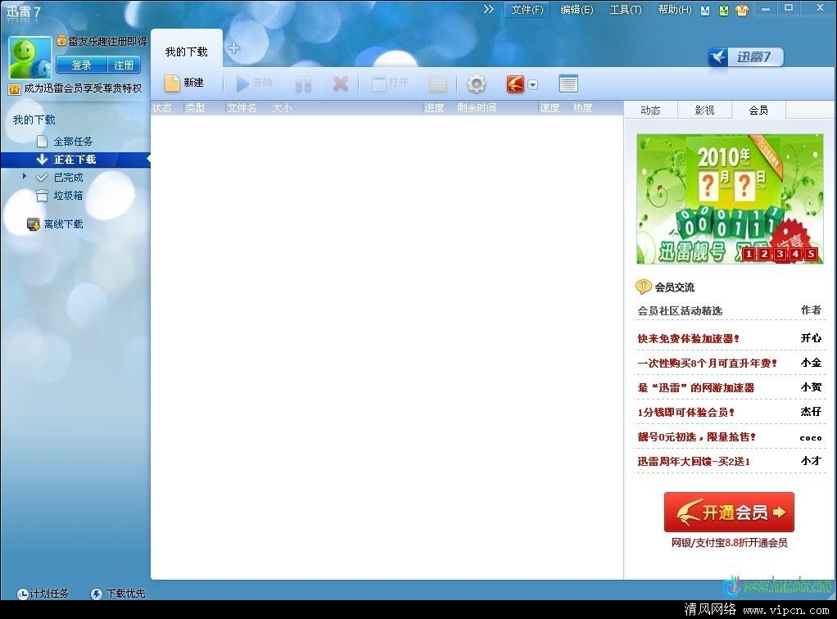Select 全部任务 in the sidebar
837x619 pixels.
[73, 142]
